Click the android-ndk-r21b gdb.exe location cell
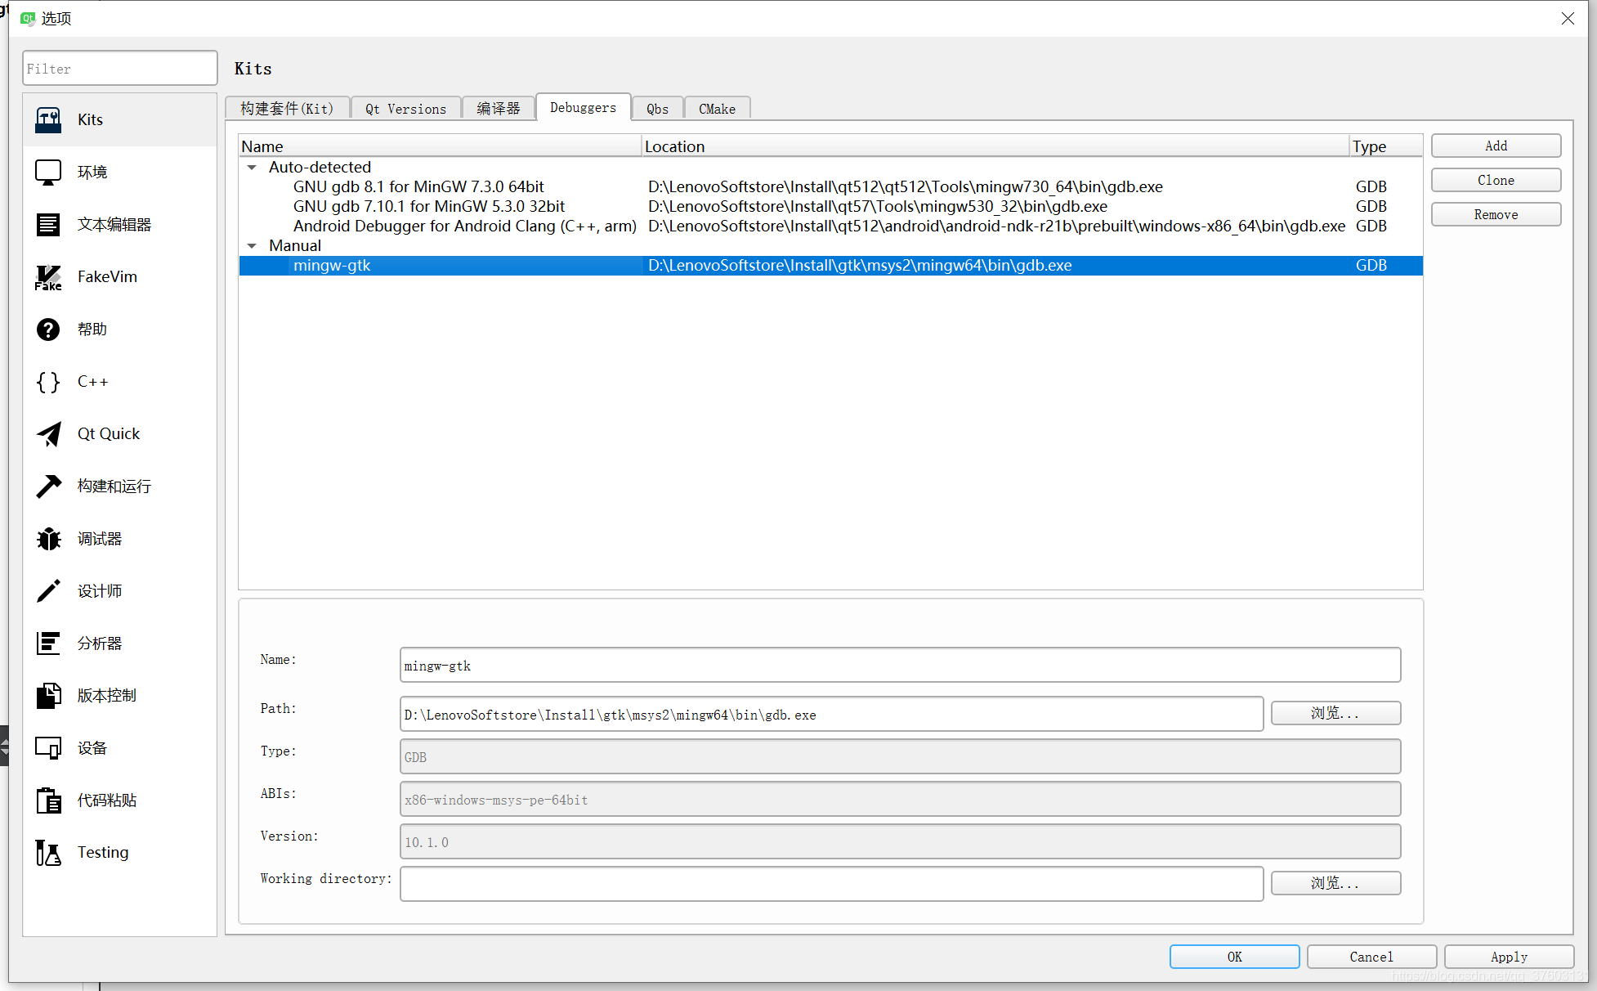The image size is (1597, 991). pos(996,226)
